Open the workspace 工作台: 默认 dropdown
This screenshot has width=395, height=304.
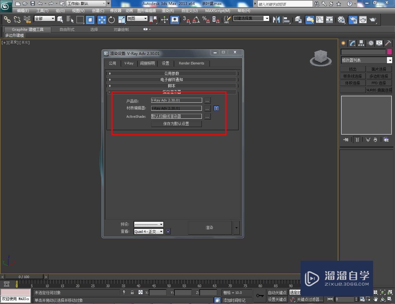[86, 4]
